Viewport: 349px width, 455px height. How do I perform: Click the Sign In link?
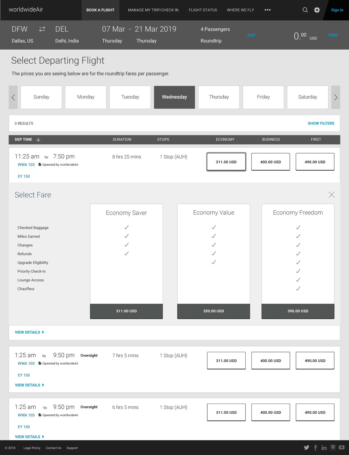[337, 10]
